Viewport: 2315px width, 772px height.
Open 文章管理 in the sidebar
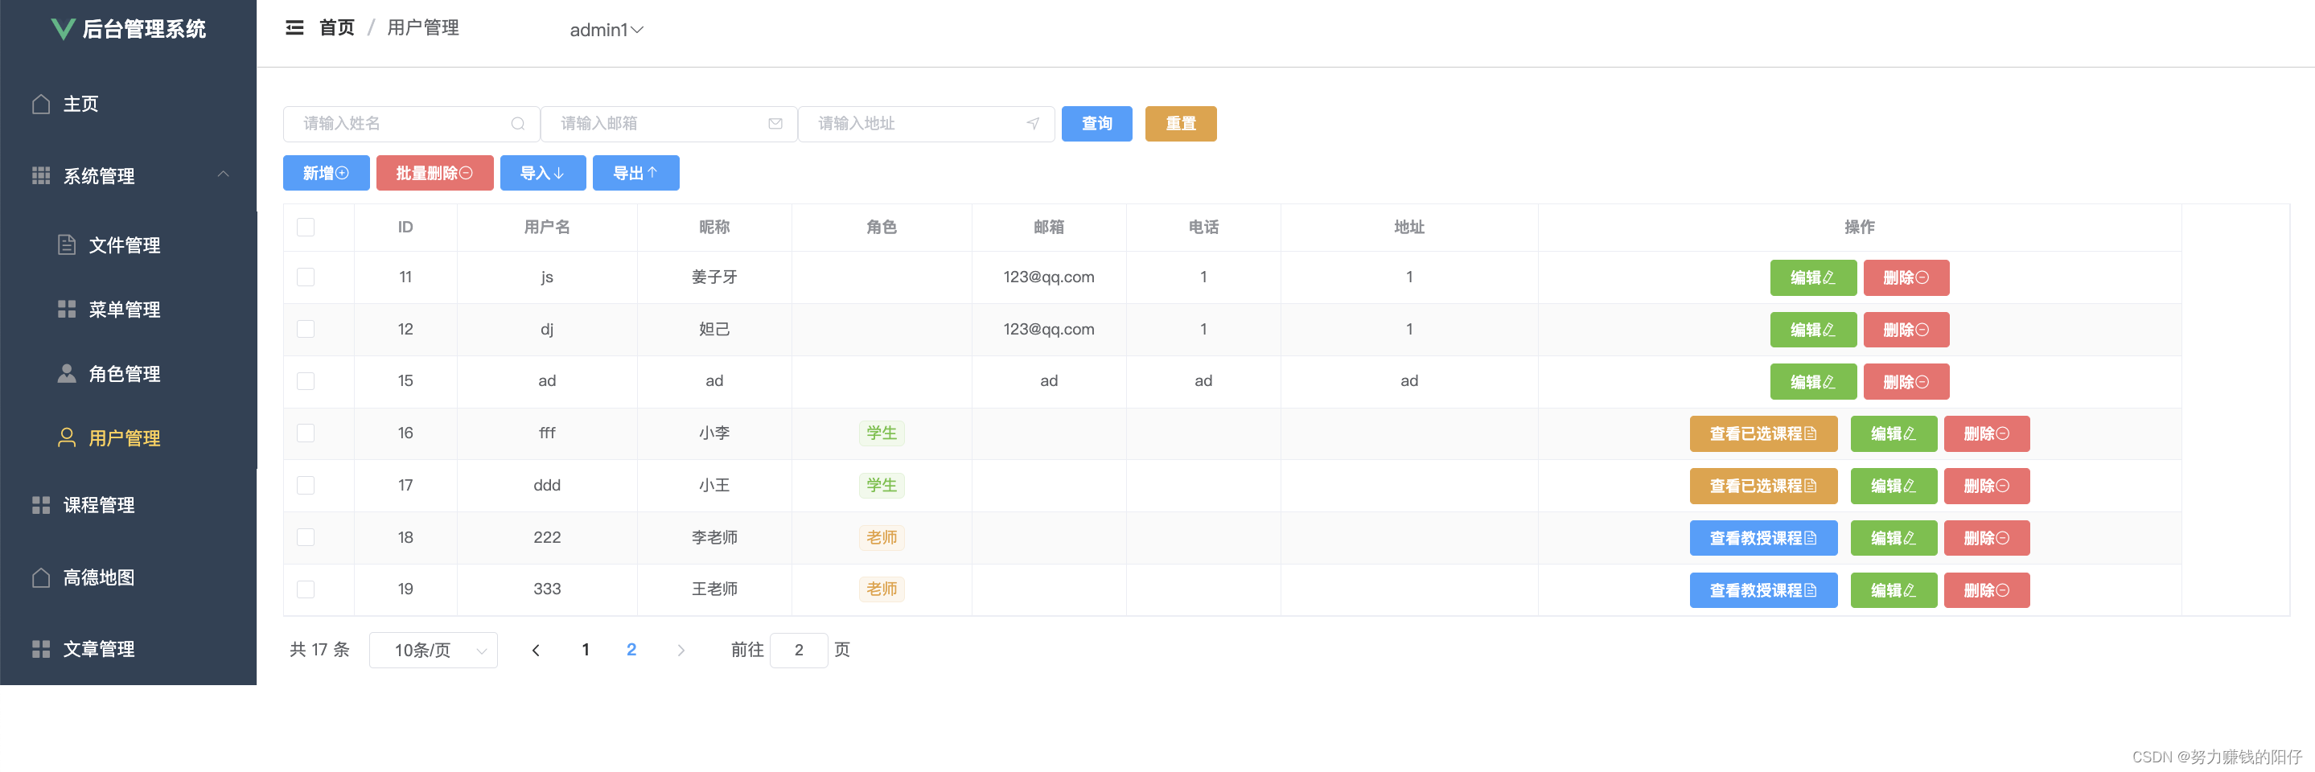129,649
